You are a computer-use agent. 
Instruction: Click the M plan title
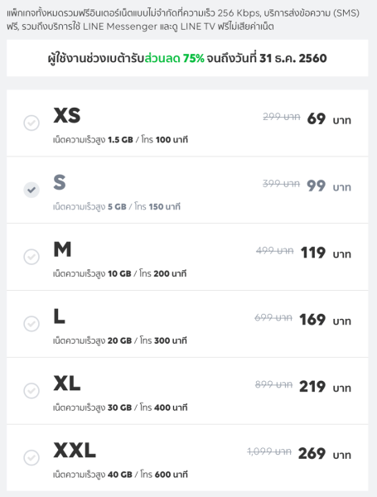[62, 249]
